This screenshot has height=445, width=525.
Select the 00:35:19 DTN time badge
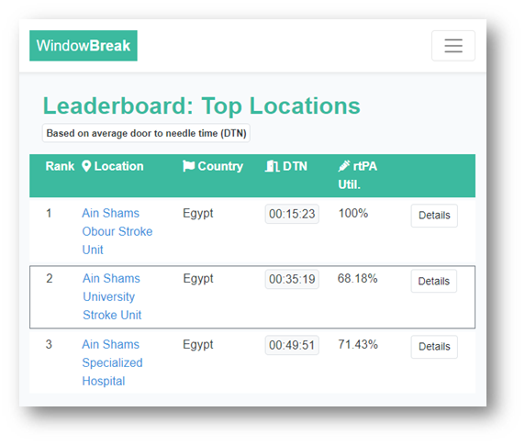click(292, 279)
